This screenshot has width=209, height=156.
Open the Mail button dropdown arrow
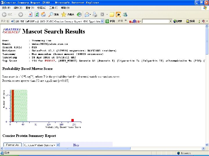click(90, 14)
